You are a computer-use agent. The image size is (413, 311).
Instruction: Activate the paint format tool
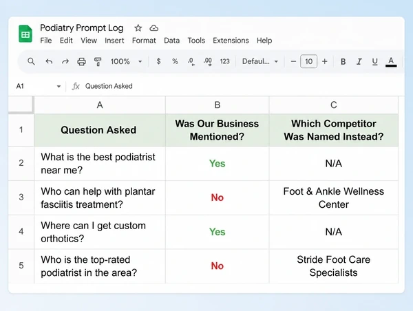98,62
